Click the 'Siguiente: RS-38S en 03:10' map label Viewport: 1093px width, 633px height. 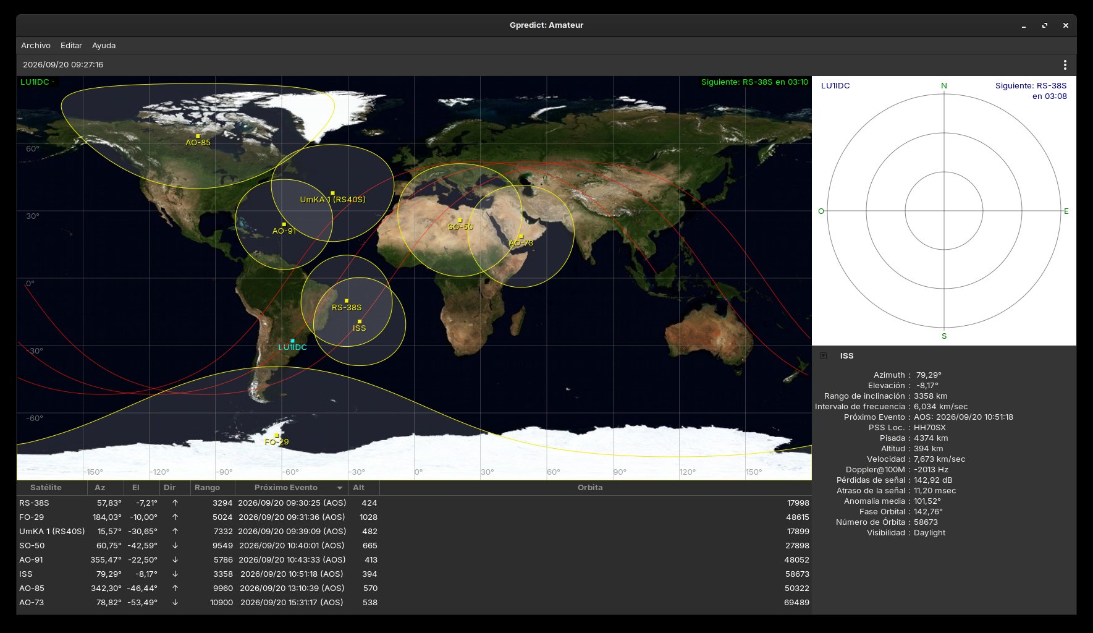pyautogui.click(x=754, y=82)
